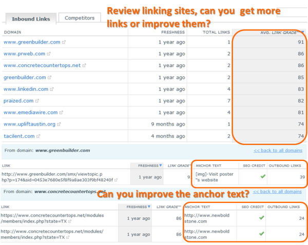Click the TOTAL LINKS column header
308x245 pixels.
[x=216, y=32]
